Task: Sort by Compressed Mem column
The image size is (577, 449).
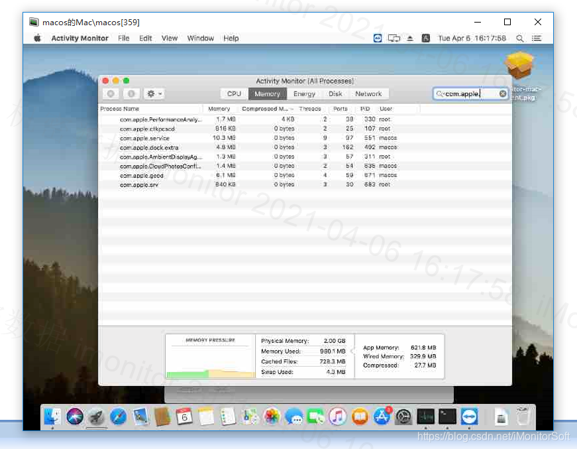Action: click(x=267, y=109)
